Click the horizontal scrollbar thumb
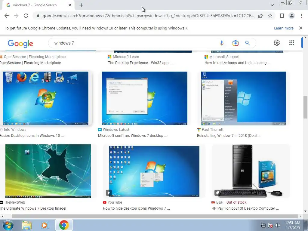The height and width of the screenshot is (231, 308). click(x=154, y=217)
